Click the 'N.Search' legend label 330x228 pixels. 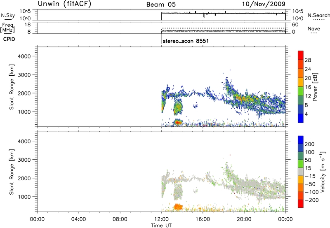(319, 15)
